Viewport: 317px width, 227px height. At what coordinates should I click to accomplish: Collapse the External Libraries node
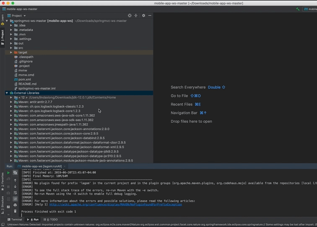pos(7,93)
